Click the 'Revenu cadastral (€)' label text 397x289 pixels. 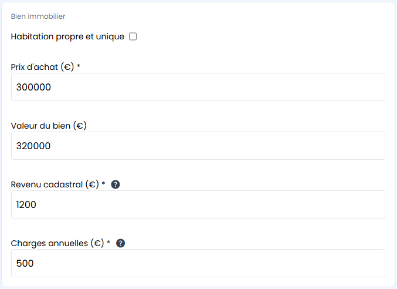(55, 184)
